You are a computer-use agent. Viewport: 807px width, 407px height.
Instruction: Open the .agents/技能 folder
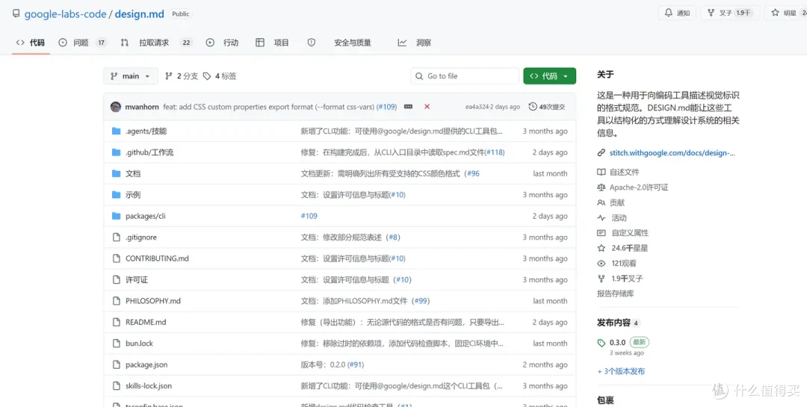(146, 131)
